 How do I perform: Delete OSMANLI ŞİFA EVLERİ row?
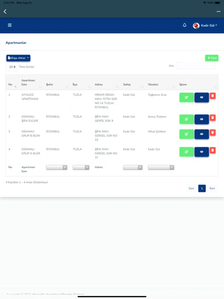click(x=213, y=118)
